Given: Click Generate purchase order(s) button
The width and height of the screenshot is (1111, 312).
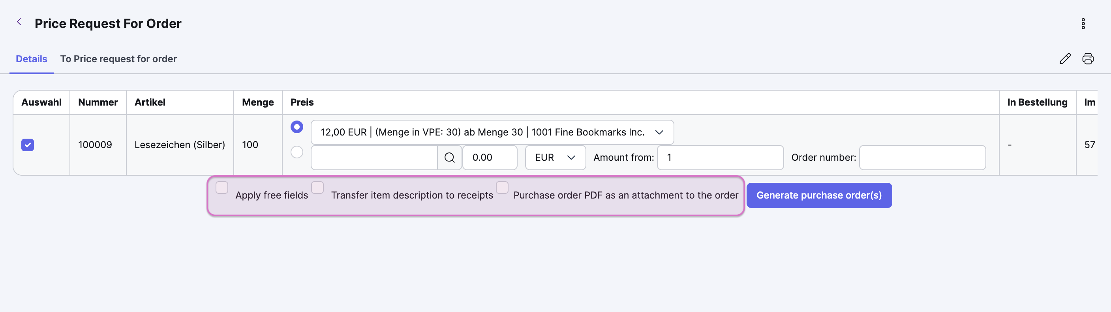Looking at the screenshot, I should (x=819, y=195).
